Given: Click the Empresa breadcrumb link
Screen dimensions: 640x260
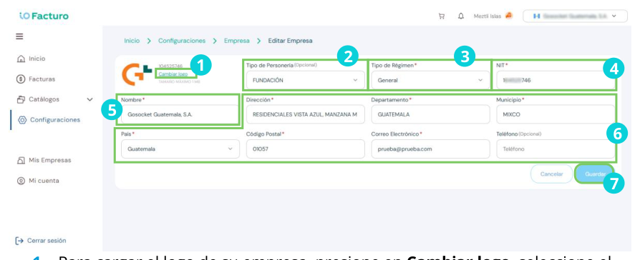Looking at the screenshot, I should pos(237,41).
